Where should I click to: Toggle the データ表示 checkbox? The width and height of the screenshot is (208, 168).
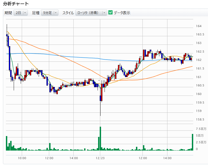[x=110, y=13]
